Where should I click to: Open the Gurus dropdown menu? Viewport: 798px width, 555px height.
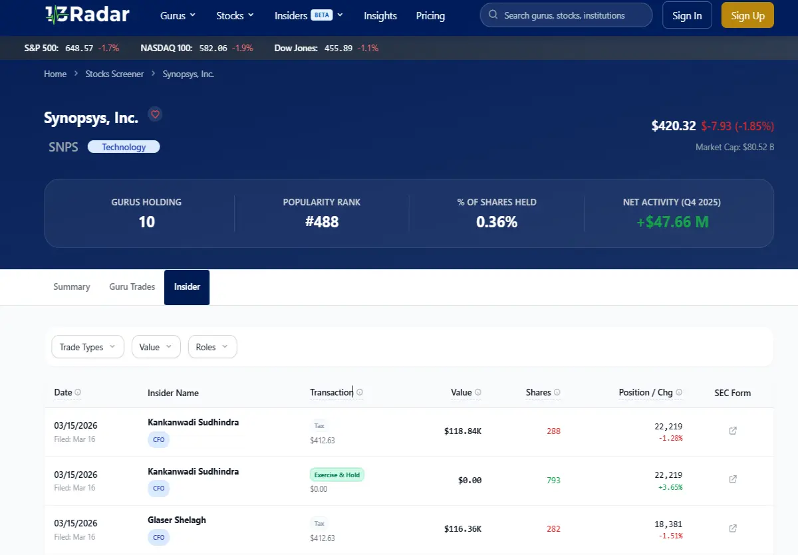coord(178,15)
